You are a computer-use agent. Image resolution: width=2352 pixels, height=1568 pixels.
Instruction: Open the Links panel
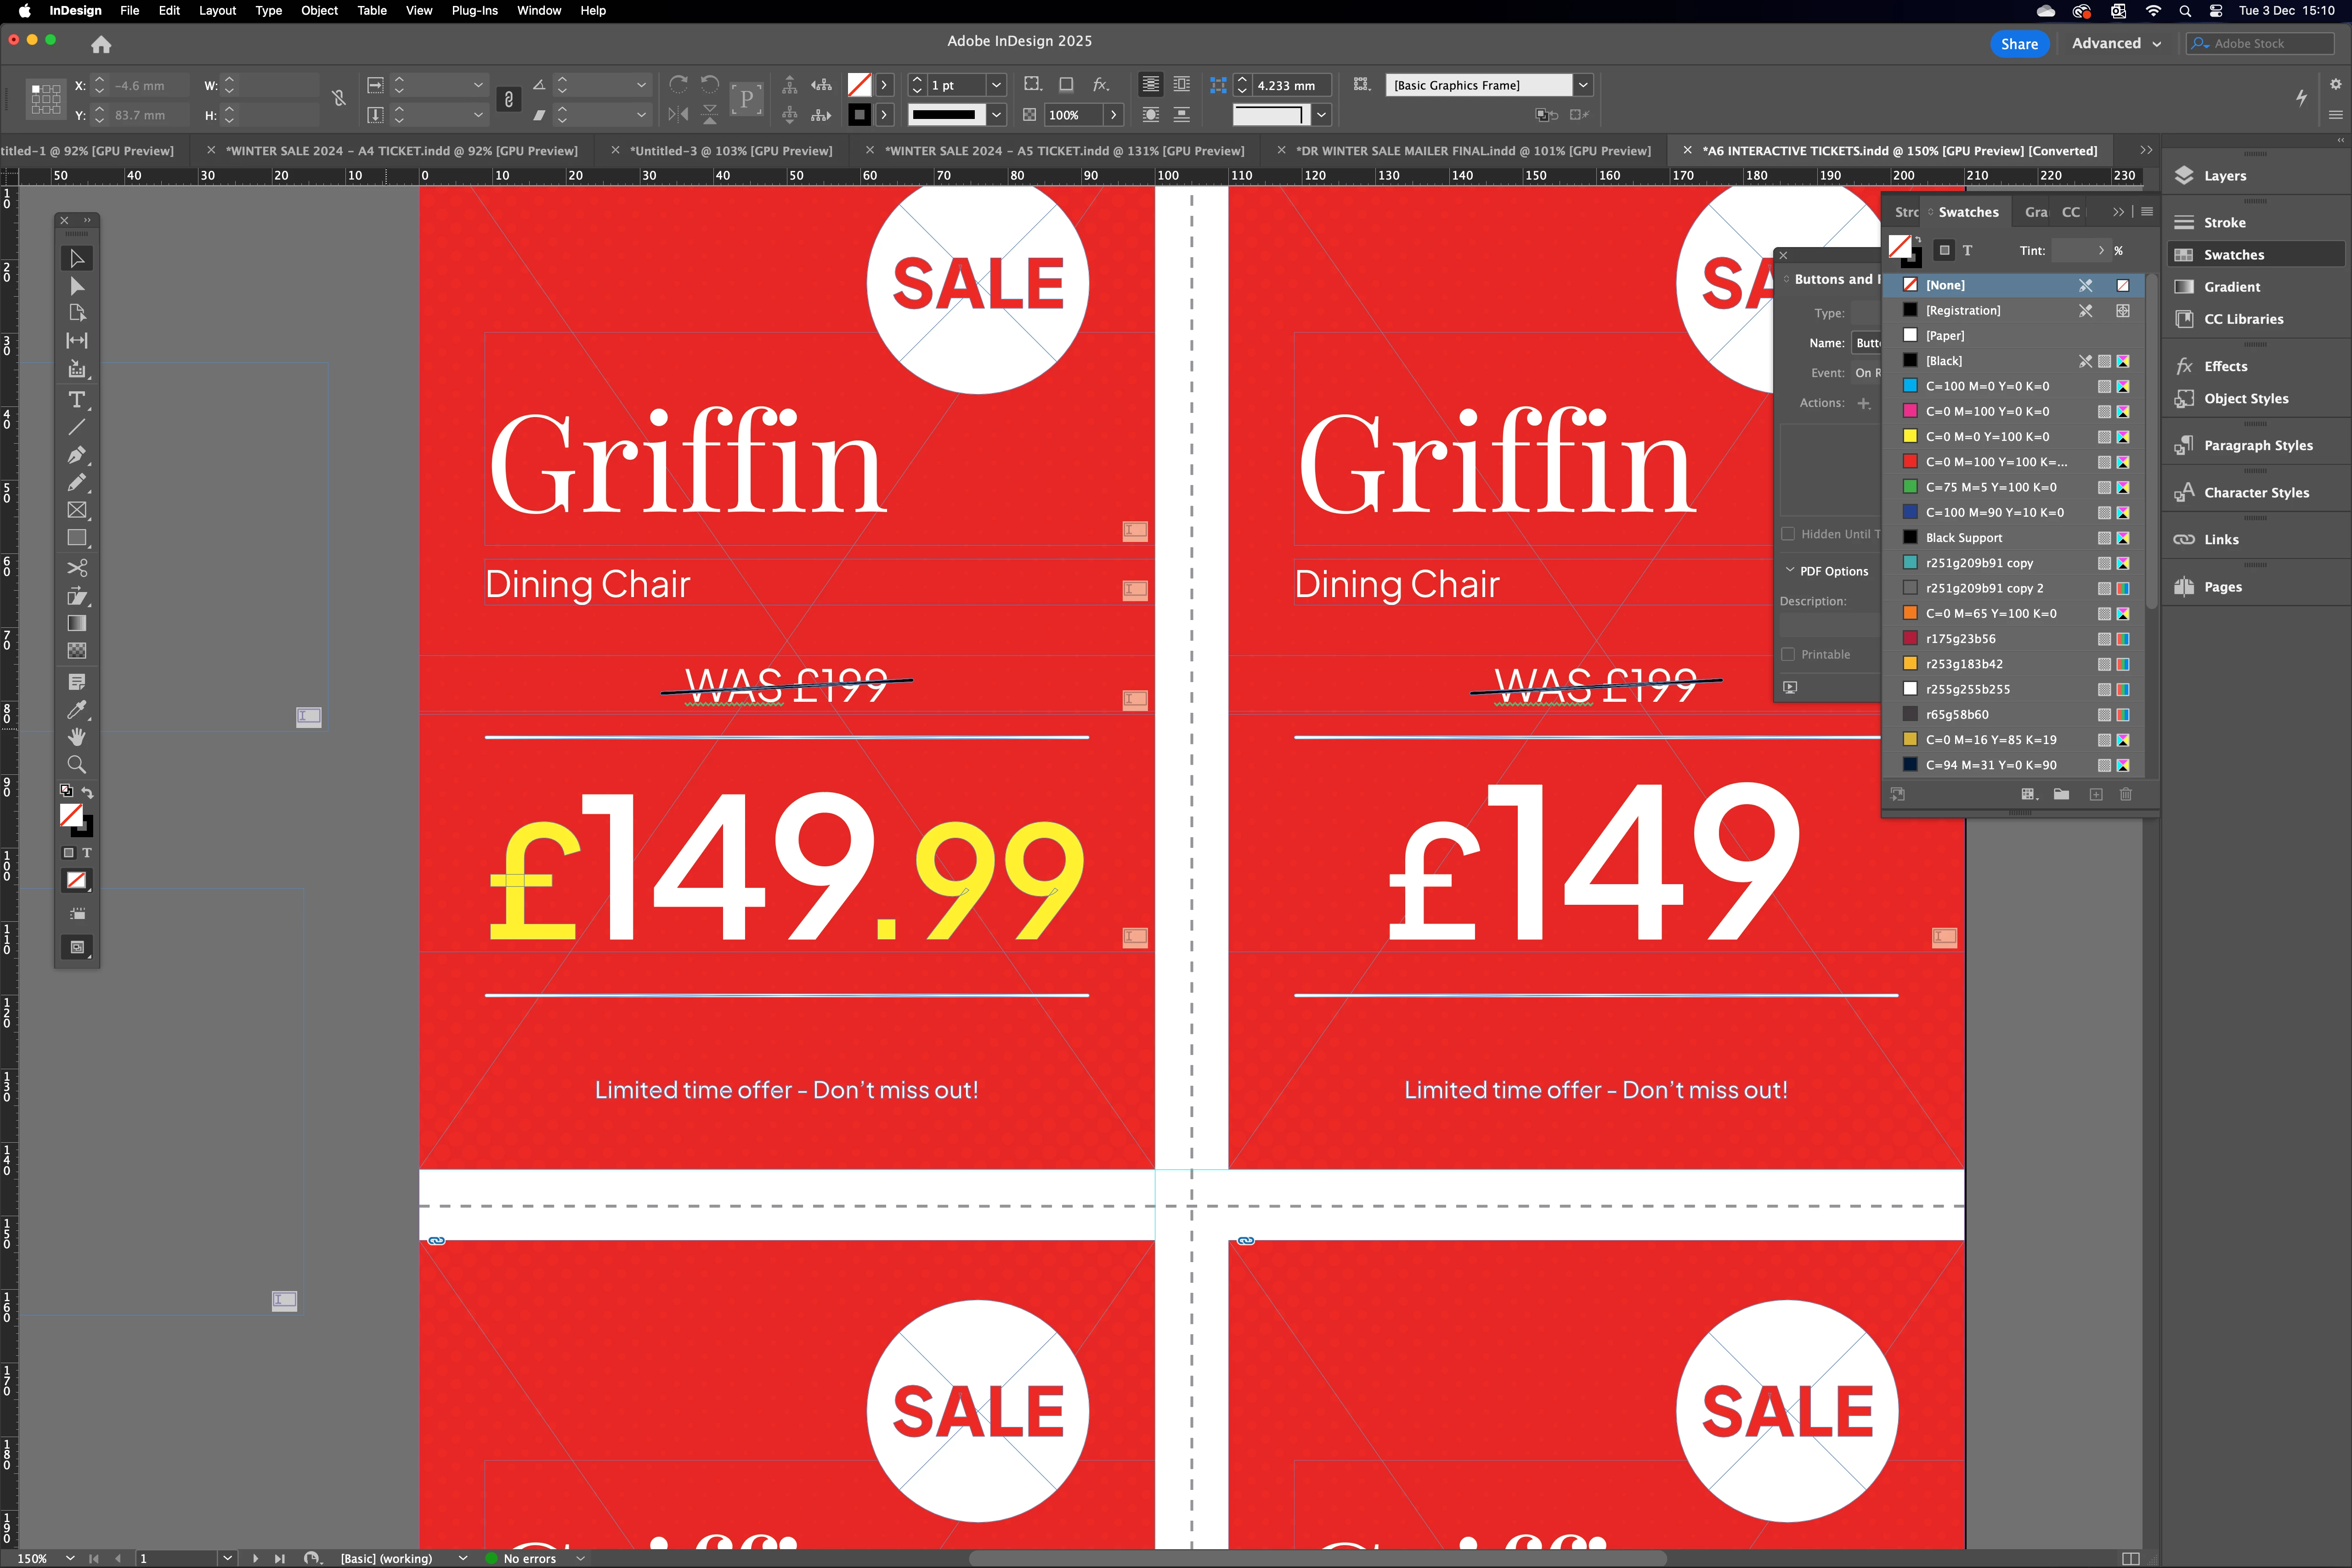click(x=2220, y=540)
